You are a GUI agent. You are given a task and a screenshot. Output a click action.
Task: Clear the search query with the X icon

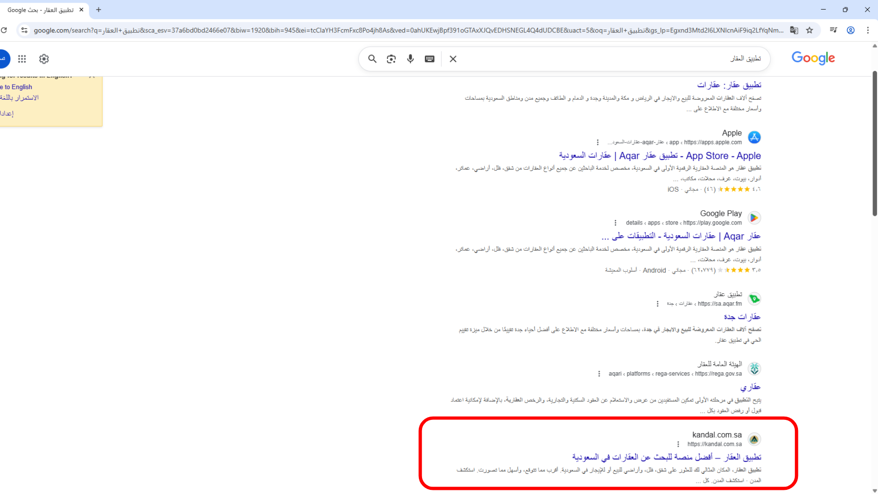[x=453, y=59]
